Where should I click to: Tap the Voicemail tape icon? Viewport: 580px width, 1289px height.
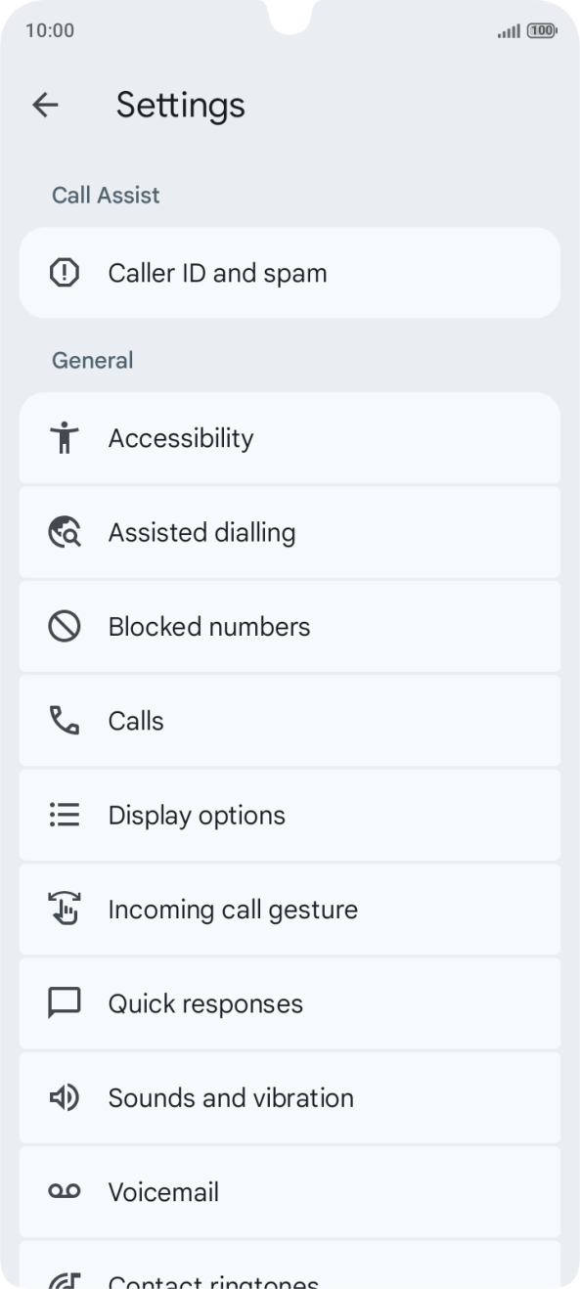point(65,1191)
